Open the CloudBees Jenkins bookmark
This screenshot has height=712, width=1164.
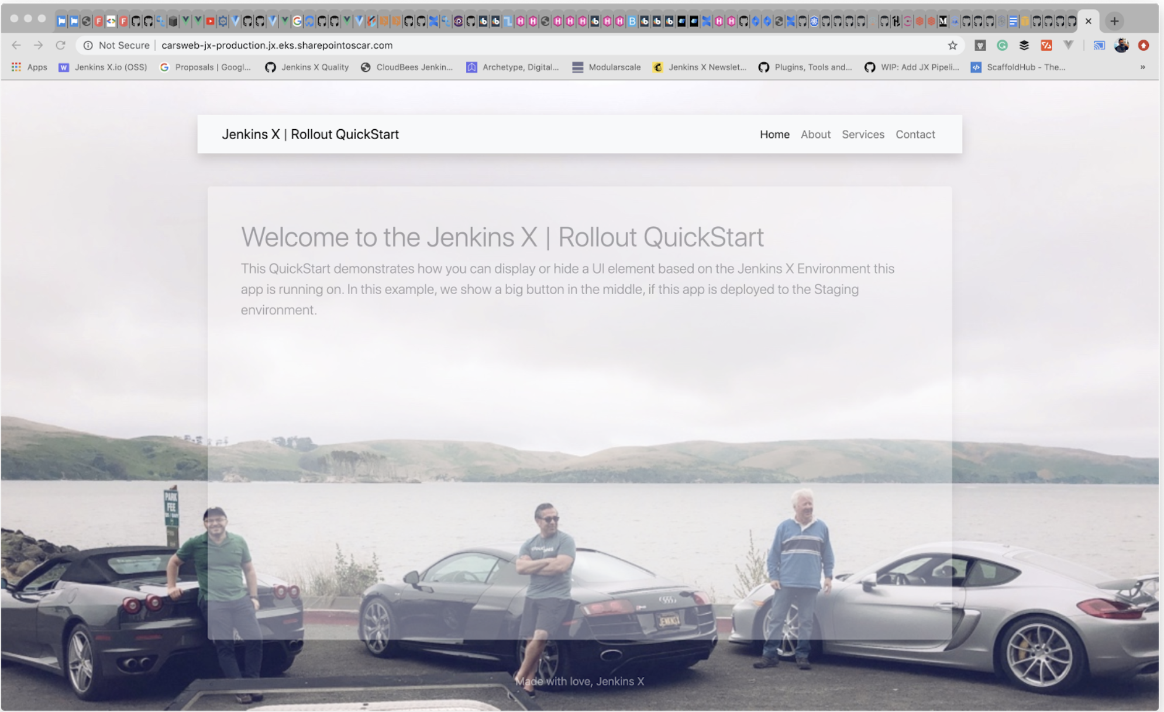point(407,67)
